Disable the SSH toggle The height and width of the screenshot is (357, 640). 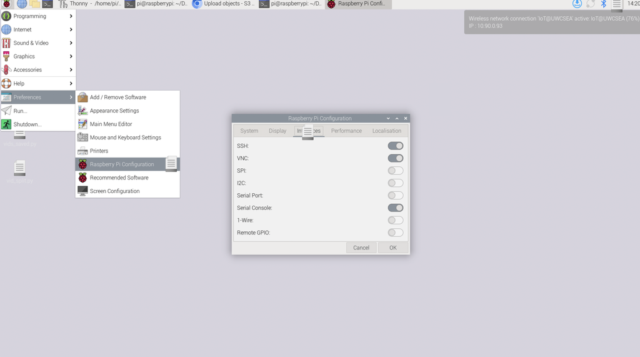click(x=396, y=146)
